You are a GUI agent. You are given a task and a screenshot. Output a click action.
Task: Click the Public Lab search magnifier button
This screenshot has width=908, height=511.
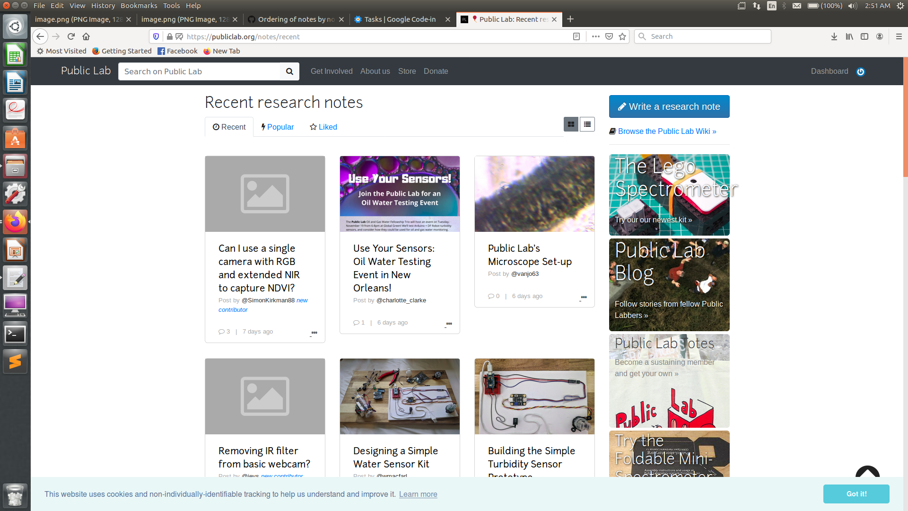pos(289,71)
